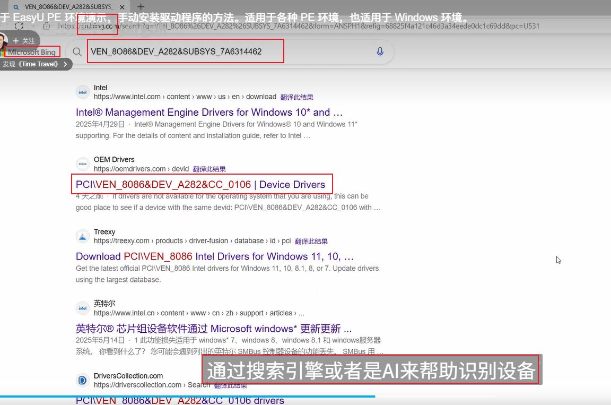Click 翻译此结果 next to Intel result
Viewport: 611px width, 405px height.
[297, 97]
